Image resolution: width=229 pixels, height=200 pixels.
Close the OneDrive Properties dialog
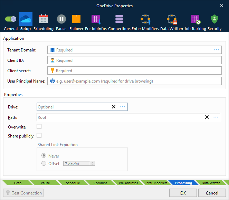(222, 6)
